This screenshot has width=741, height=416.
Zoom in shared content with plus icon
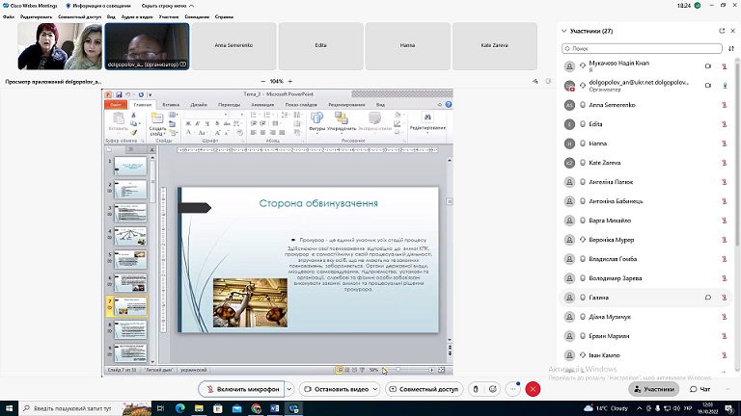[290, 81]
